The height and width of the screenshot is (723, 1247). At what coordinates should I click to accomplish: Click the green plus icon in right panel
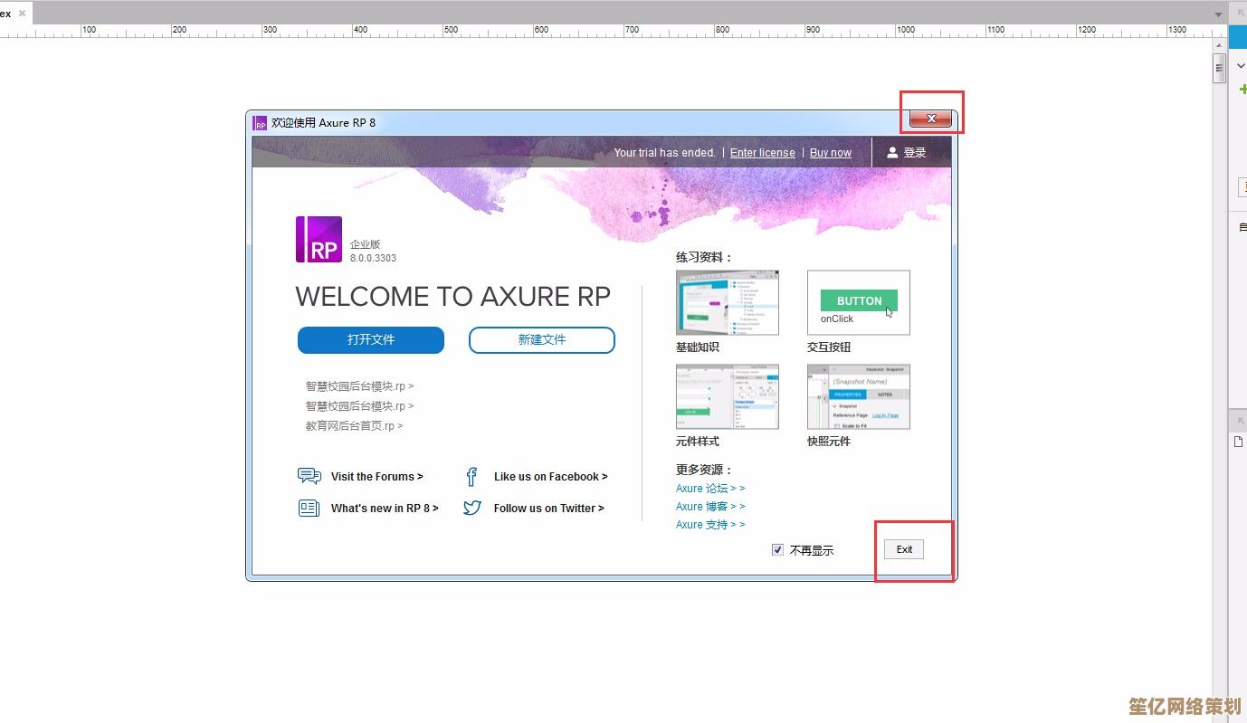coord(1242,90)
